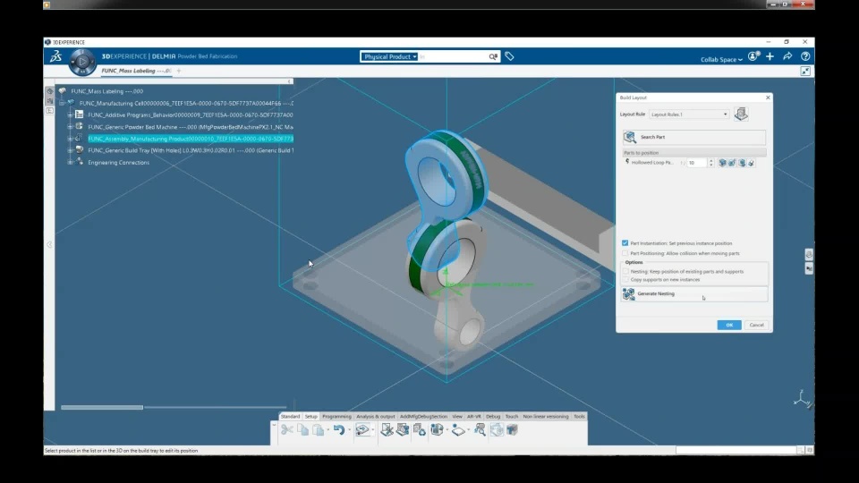Image resolution: width=859 pixels, height=483 pixels.
Task: Click the top search input field
Action: coord(453,56)
